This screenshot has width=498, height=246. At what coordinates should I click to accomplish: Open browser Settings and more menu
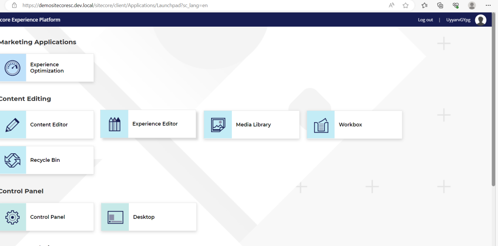point(488,5)
